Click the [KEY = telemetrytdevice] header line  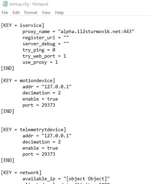(x=33, y=130)
